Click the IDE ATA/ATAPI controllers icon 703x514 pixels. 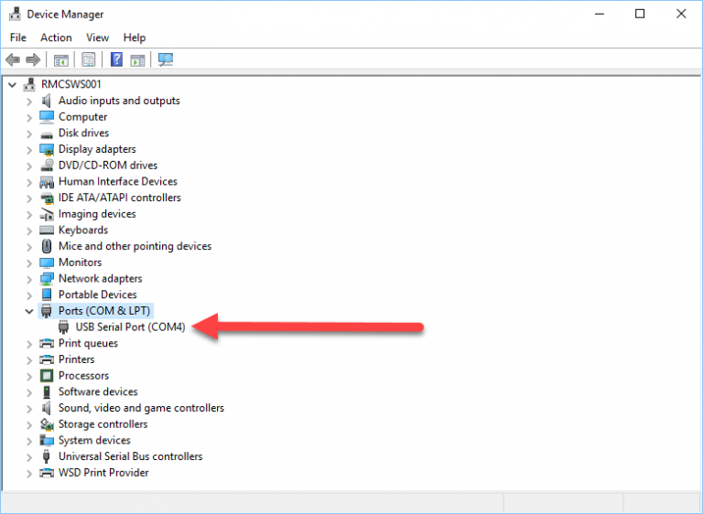47,198
